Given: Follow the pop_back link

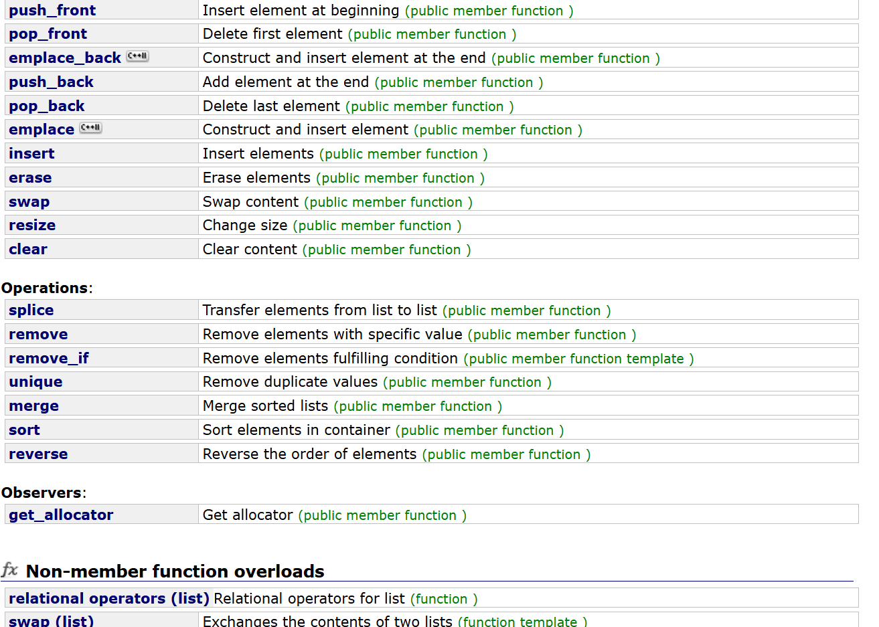Looking at the screenshot, I should coord(47,106).
